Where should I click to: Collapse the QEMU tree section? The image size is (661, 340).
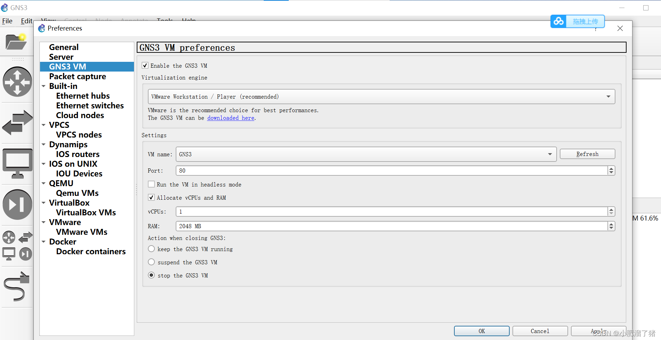[43, 183]
